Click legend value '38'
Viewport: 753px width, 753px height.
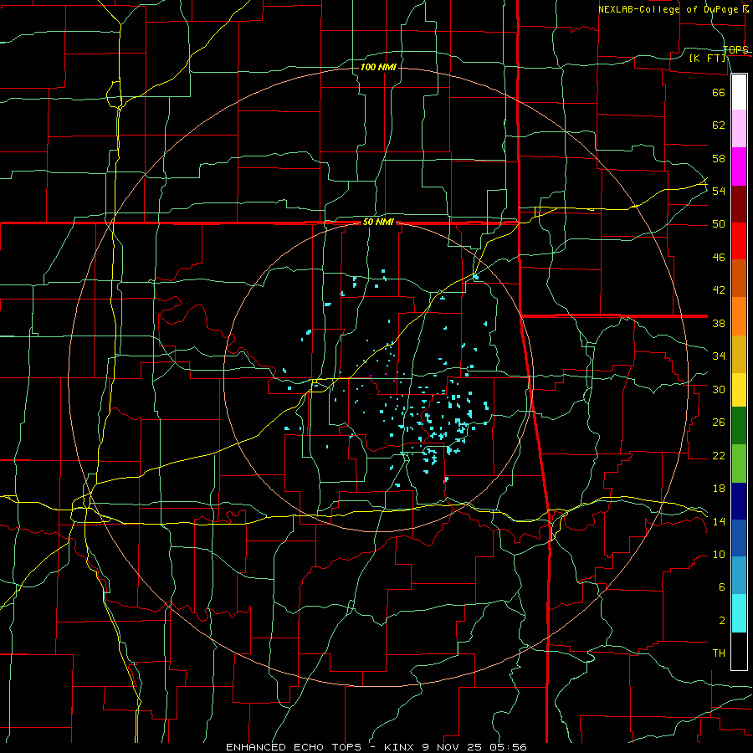(x=719, y=323)
